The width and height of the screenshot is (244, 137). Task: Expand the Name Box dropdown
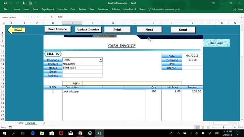[x=27, y=17]
